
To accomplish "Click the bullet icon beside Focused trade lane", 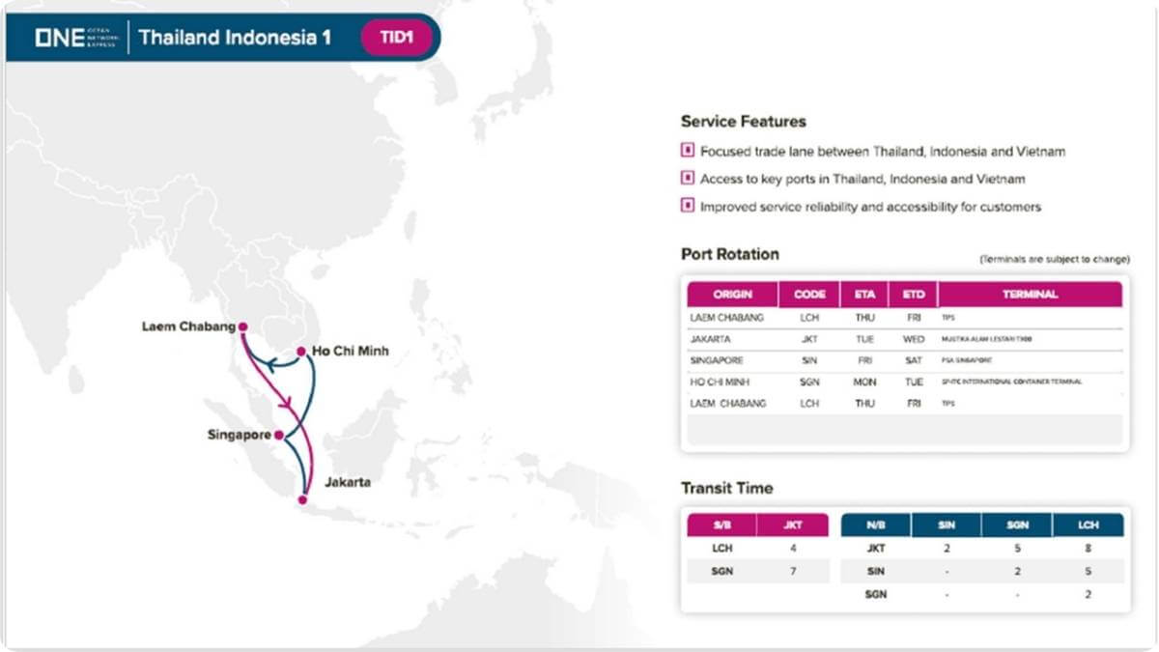I will [688, 152].
